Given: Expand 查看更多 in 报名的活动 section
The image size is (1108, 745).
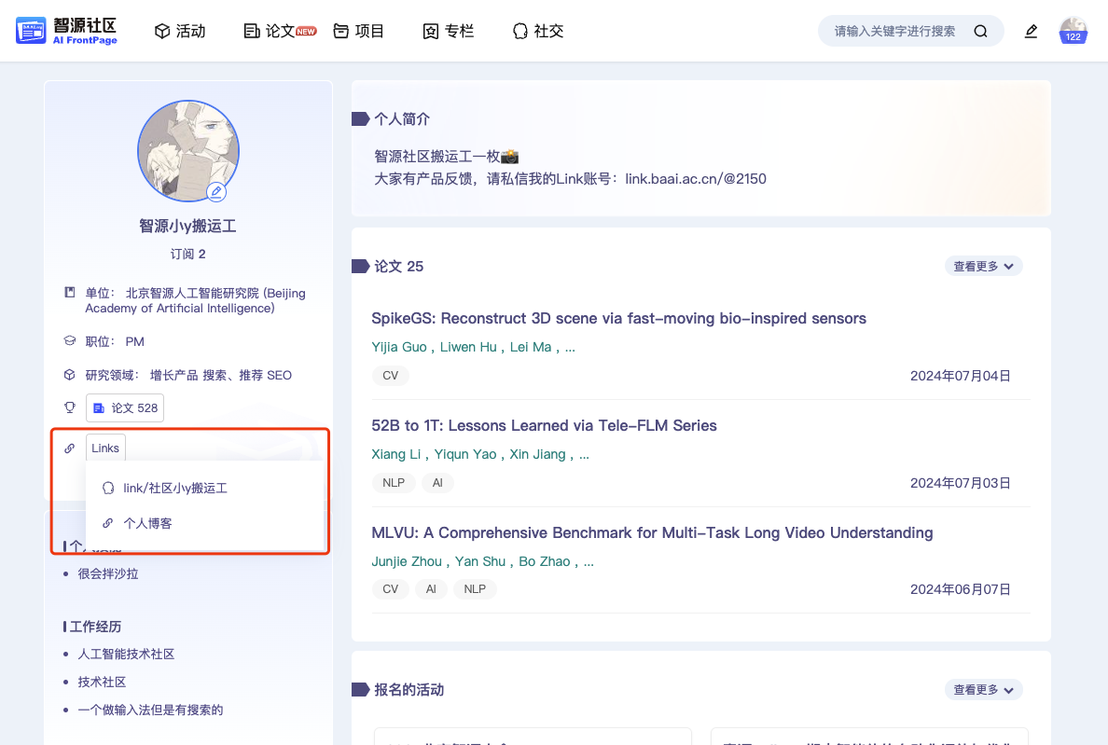Looking at the screenshot, I should tap(983, 690).
